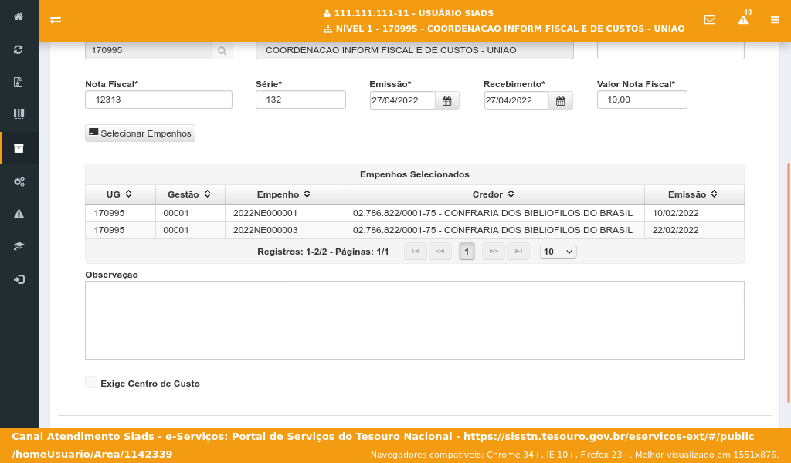
Task: Click the Emissão date field
Action: (x=402, y=101)
